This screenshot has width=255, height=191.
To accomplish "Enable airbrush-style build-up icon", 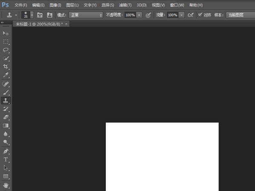I will pyautogui.click(x=190, y=15).
